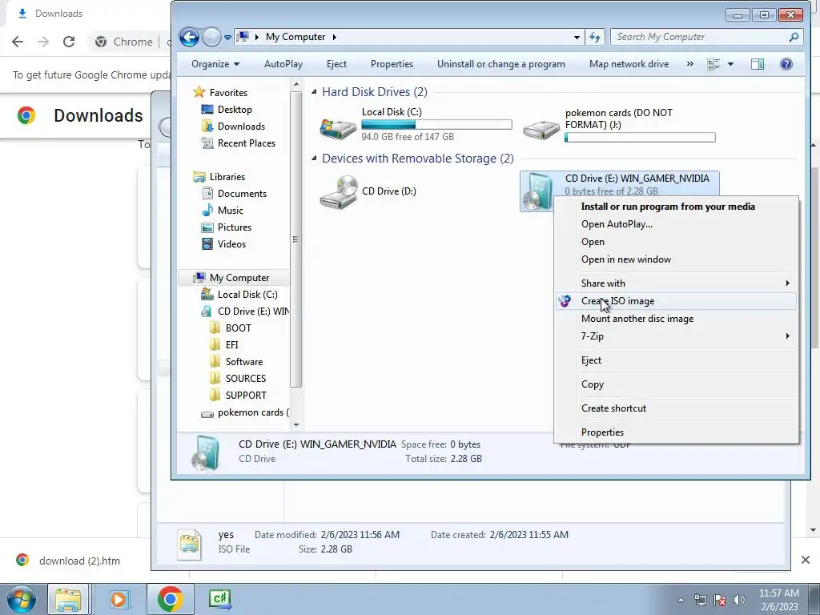This screenshot has width=820, height=615.
Task: Open address bar history dropdown arrow
Action: tap(577, 37)
